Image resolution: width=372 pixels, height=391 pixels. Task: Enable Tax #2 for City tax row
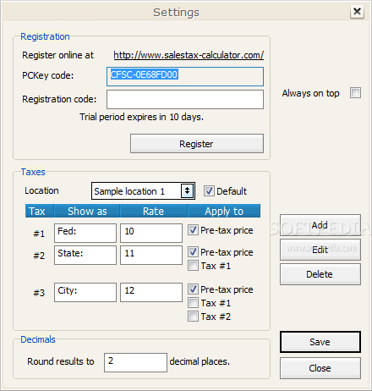click(x=193, y=317)
